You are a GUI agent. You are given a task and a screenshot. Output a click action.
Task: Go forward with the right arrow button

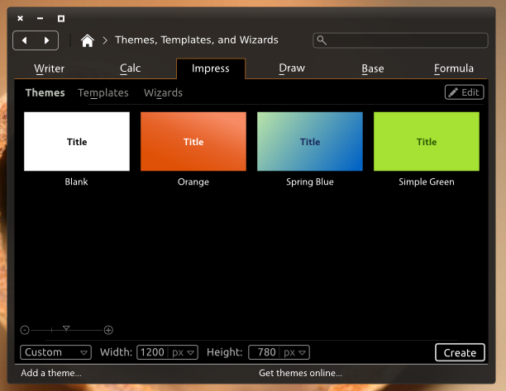[47, 40]
